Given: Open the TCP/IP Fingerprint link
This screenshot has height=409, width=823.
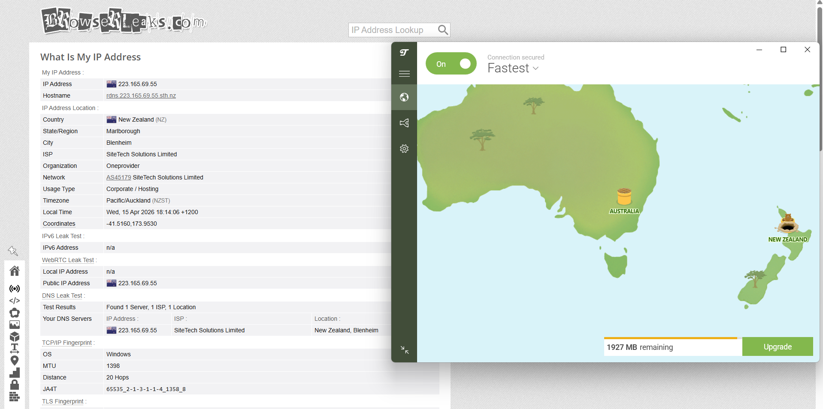Looking at the screenshot, I should click(x=67, y=343).
